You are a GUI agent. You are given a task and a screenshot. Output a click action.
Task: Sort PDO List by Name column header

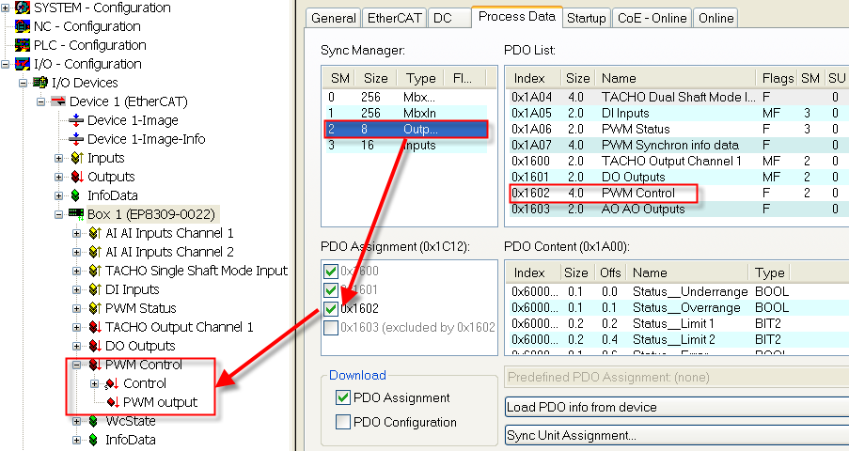coord(675,79)
